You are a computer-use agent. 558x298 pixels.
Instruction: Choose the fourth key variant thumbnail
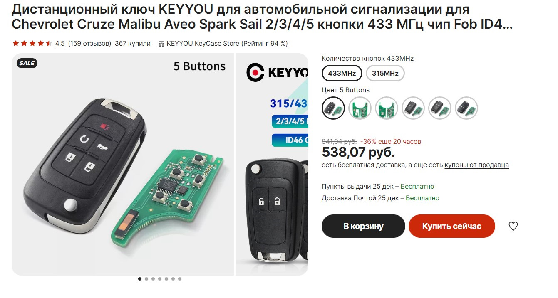click(x=413, y=108)
